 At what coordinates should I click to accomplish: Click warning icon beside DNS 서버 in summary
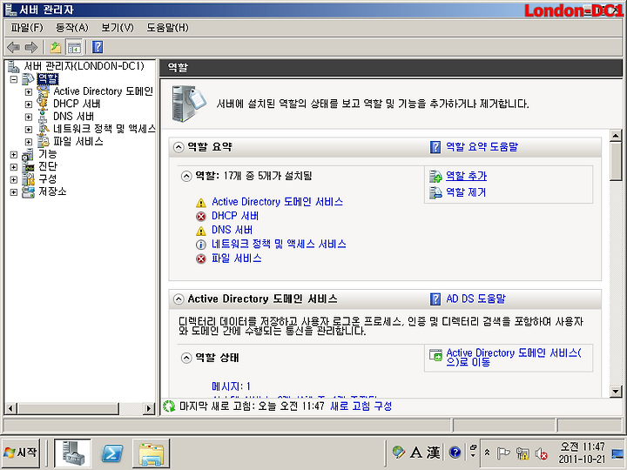tap(201, 231)
